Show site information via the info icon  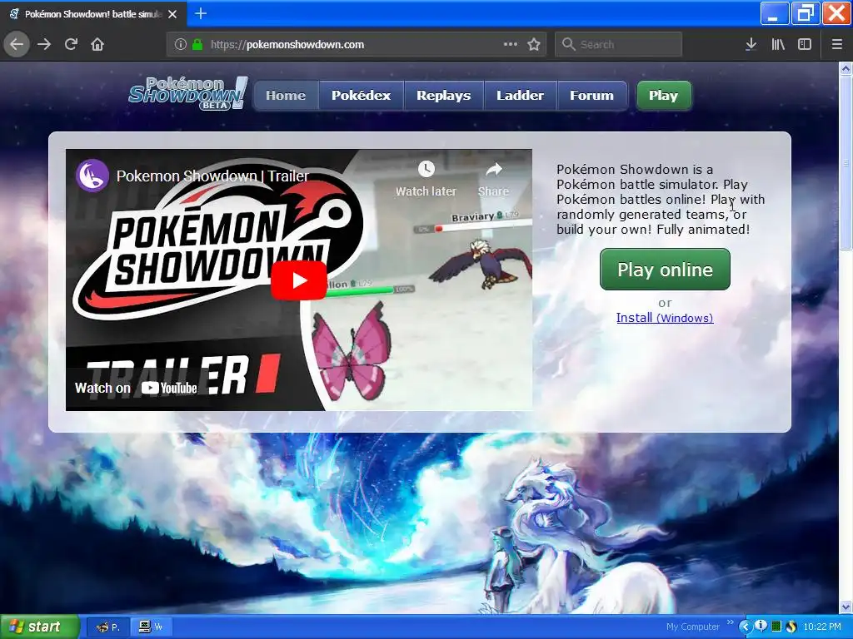pyautogui.click(x=180, y=44)
